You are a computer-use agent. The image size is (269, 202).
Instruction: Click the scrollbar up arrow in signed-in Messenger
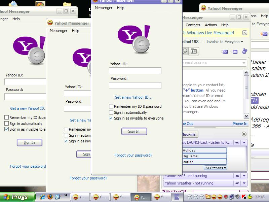[246, 73]
